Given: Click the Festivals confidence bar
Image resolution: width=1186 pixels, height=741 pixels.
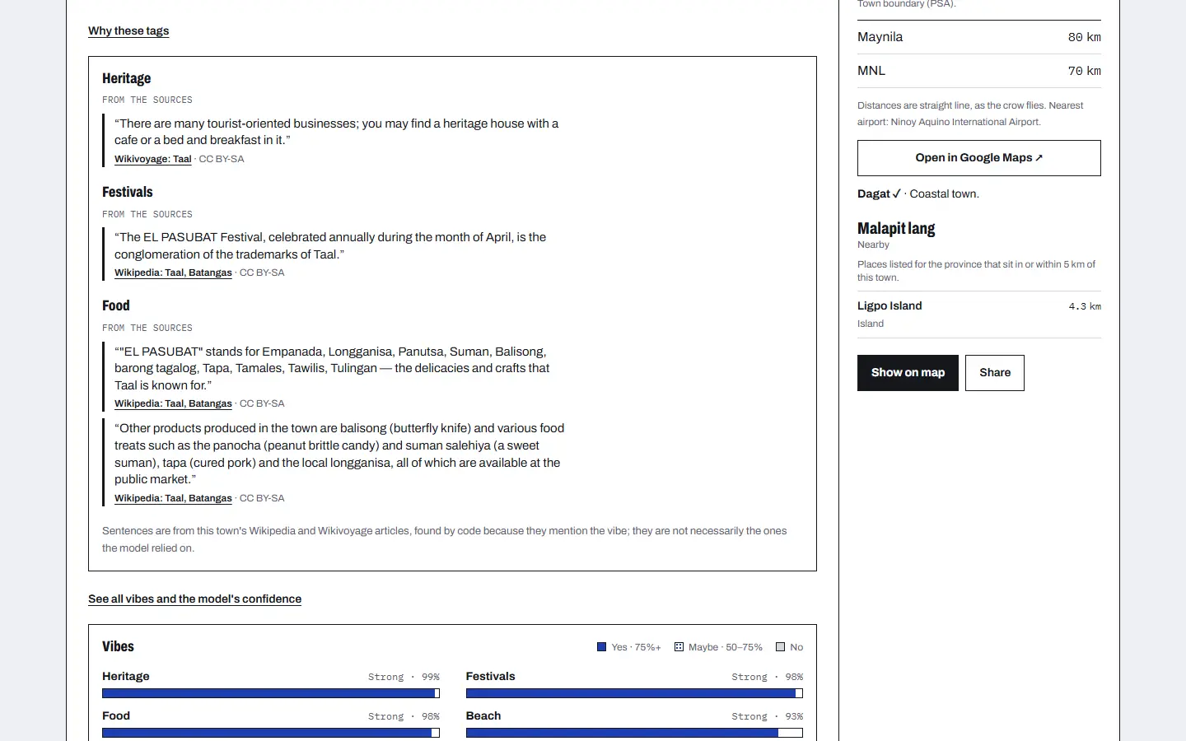Looking at the screenshot, I should click(x=634, y=693).
